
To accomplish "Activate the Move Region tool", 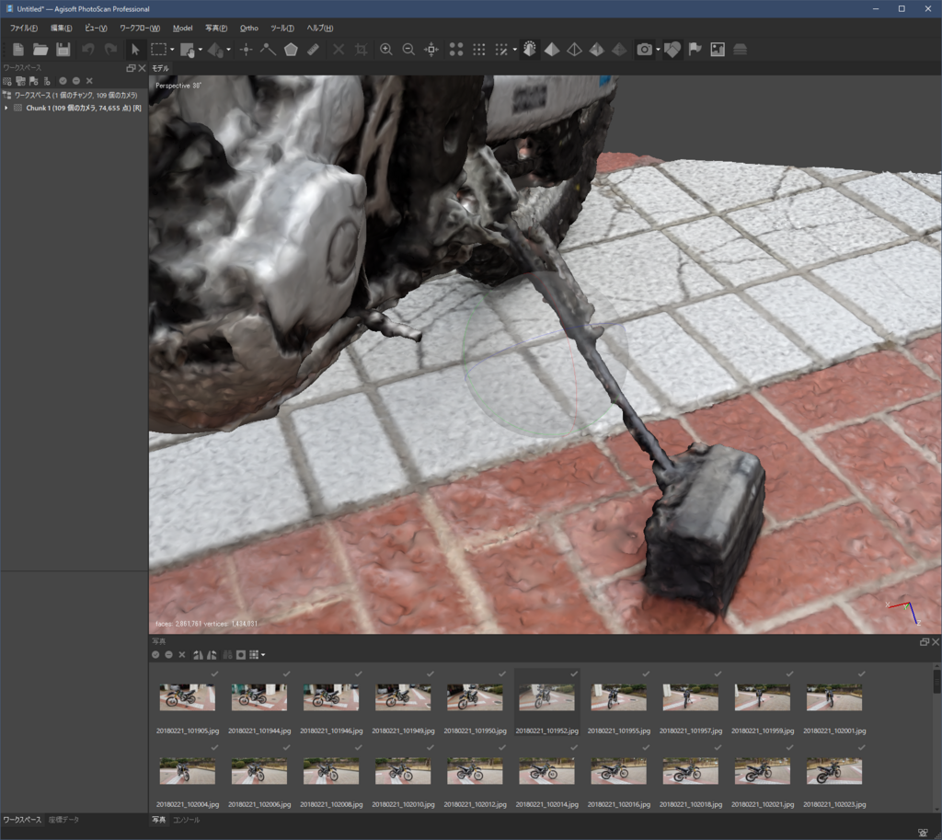I will (x=188, y=50).
